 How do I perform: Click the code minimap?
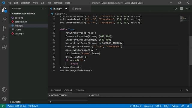(183, 19)
